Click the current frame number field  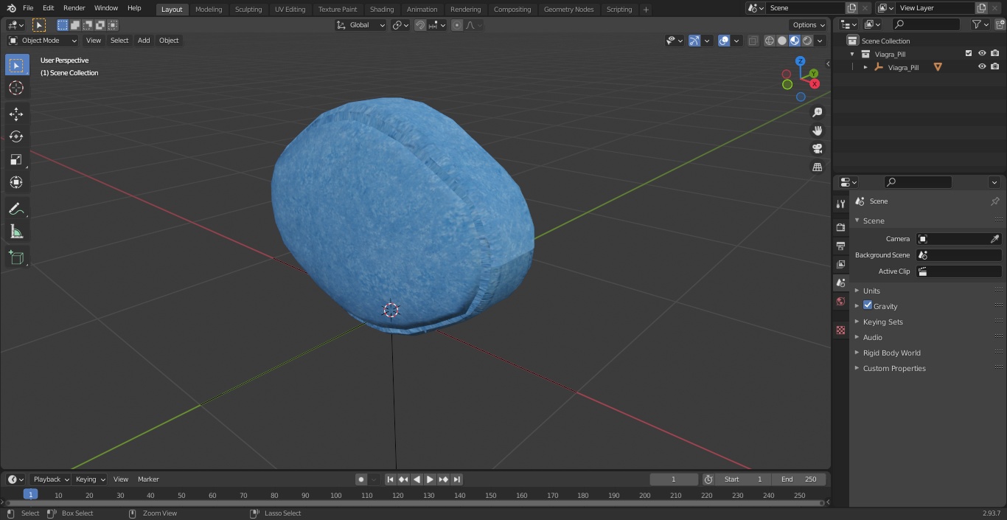[674, 479]
